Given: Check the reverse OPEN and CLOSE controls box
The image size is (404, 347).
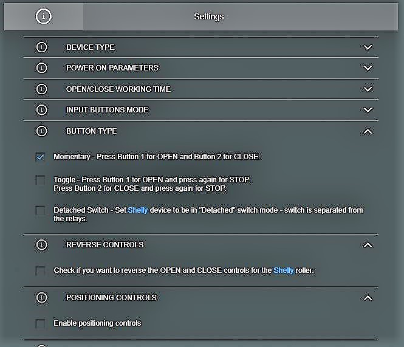Looking at the screenshot, I should tap(40, 270).
